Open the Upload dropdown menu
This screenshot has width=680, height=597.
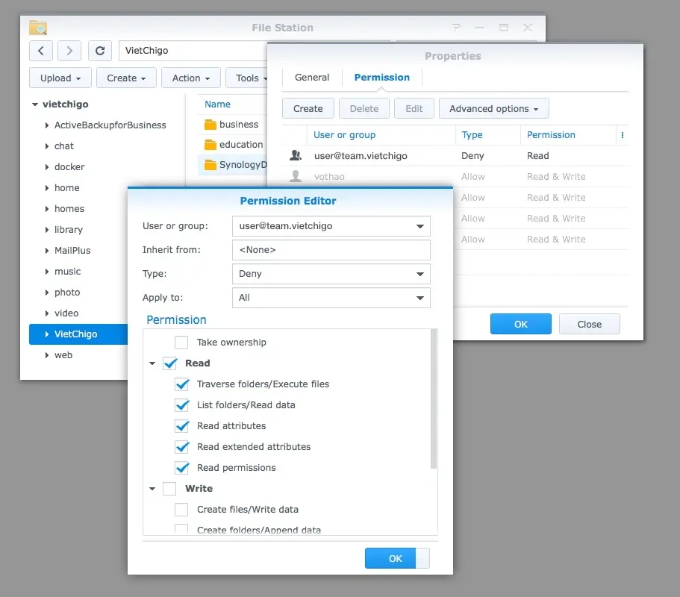pos(60,78)
